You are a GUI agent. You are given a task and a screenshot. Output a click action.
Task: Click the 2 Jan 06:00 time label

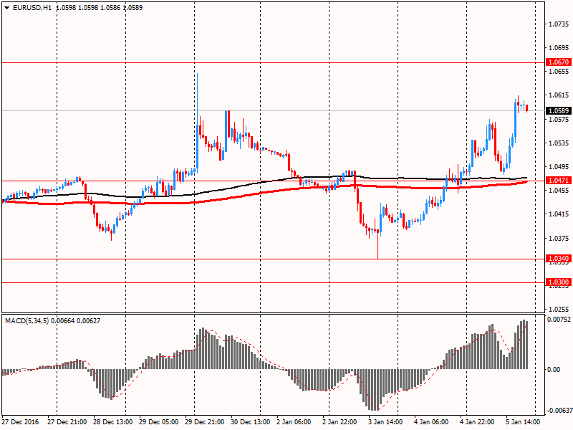point(294,421)
